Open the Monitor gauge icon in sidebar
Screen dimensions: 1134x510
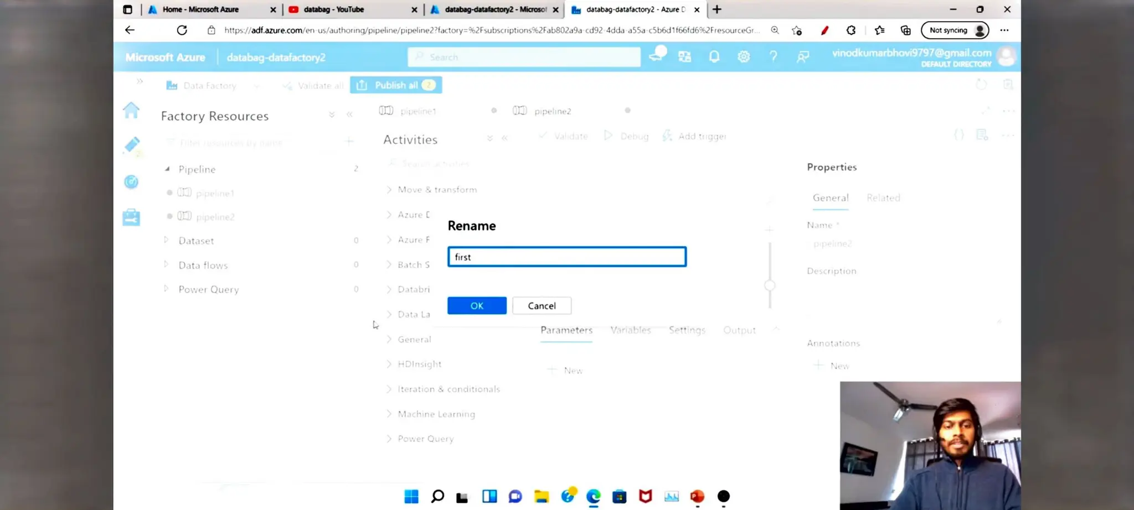pos(131,181)
